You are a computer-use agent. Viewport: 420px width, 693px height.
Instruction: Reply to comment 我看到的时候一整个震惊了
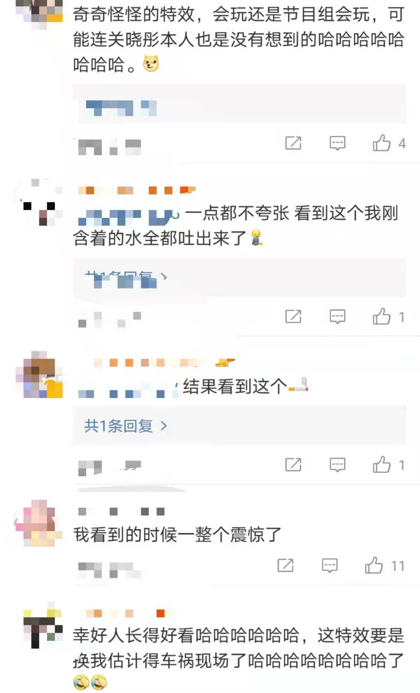(329, 565)
